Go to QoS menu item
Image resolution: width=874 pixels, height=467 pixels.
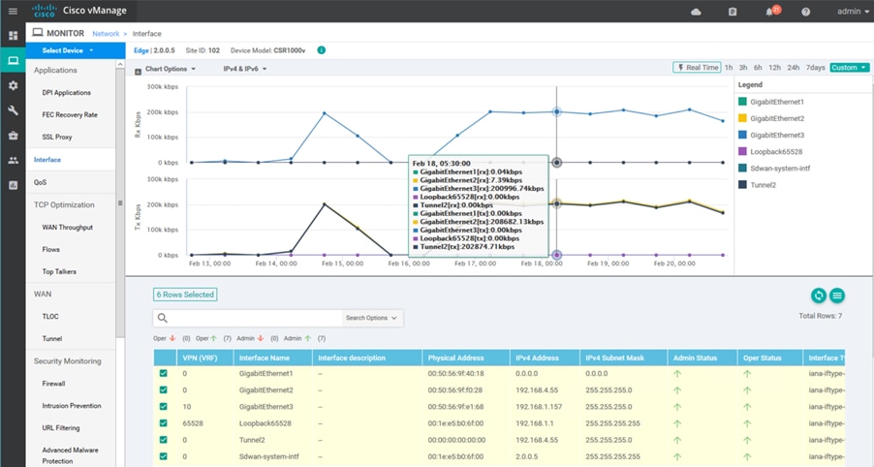pos(40,182)
